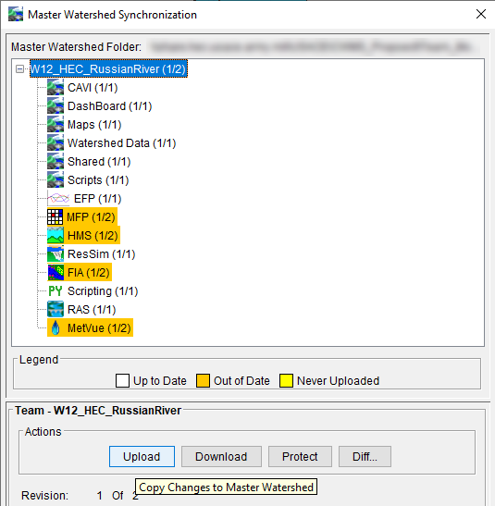Click the RAS bridge icon
This screenshot has height=506, width=495.
(56, 310)
